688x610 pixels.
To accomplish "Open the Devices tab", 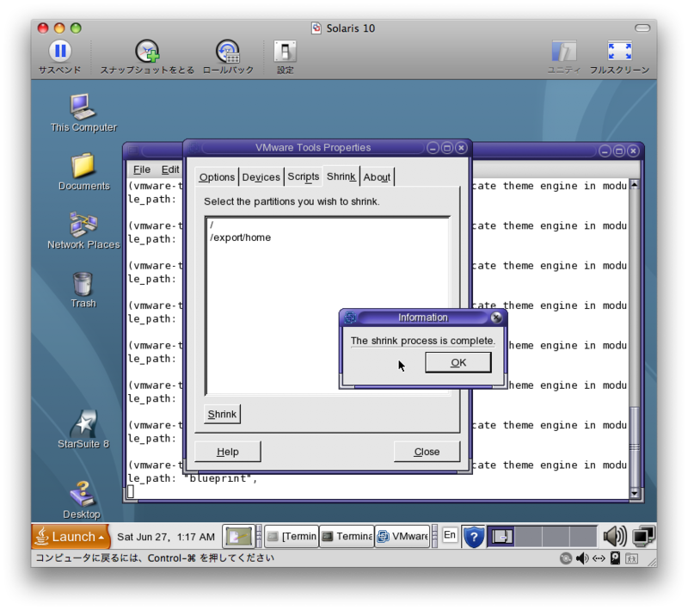I will [261, 177].
